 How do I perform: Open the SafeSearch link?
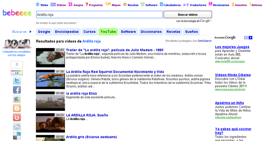(204, 41)
